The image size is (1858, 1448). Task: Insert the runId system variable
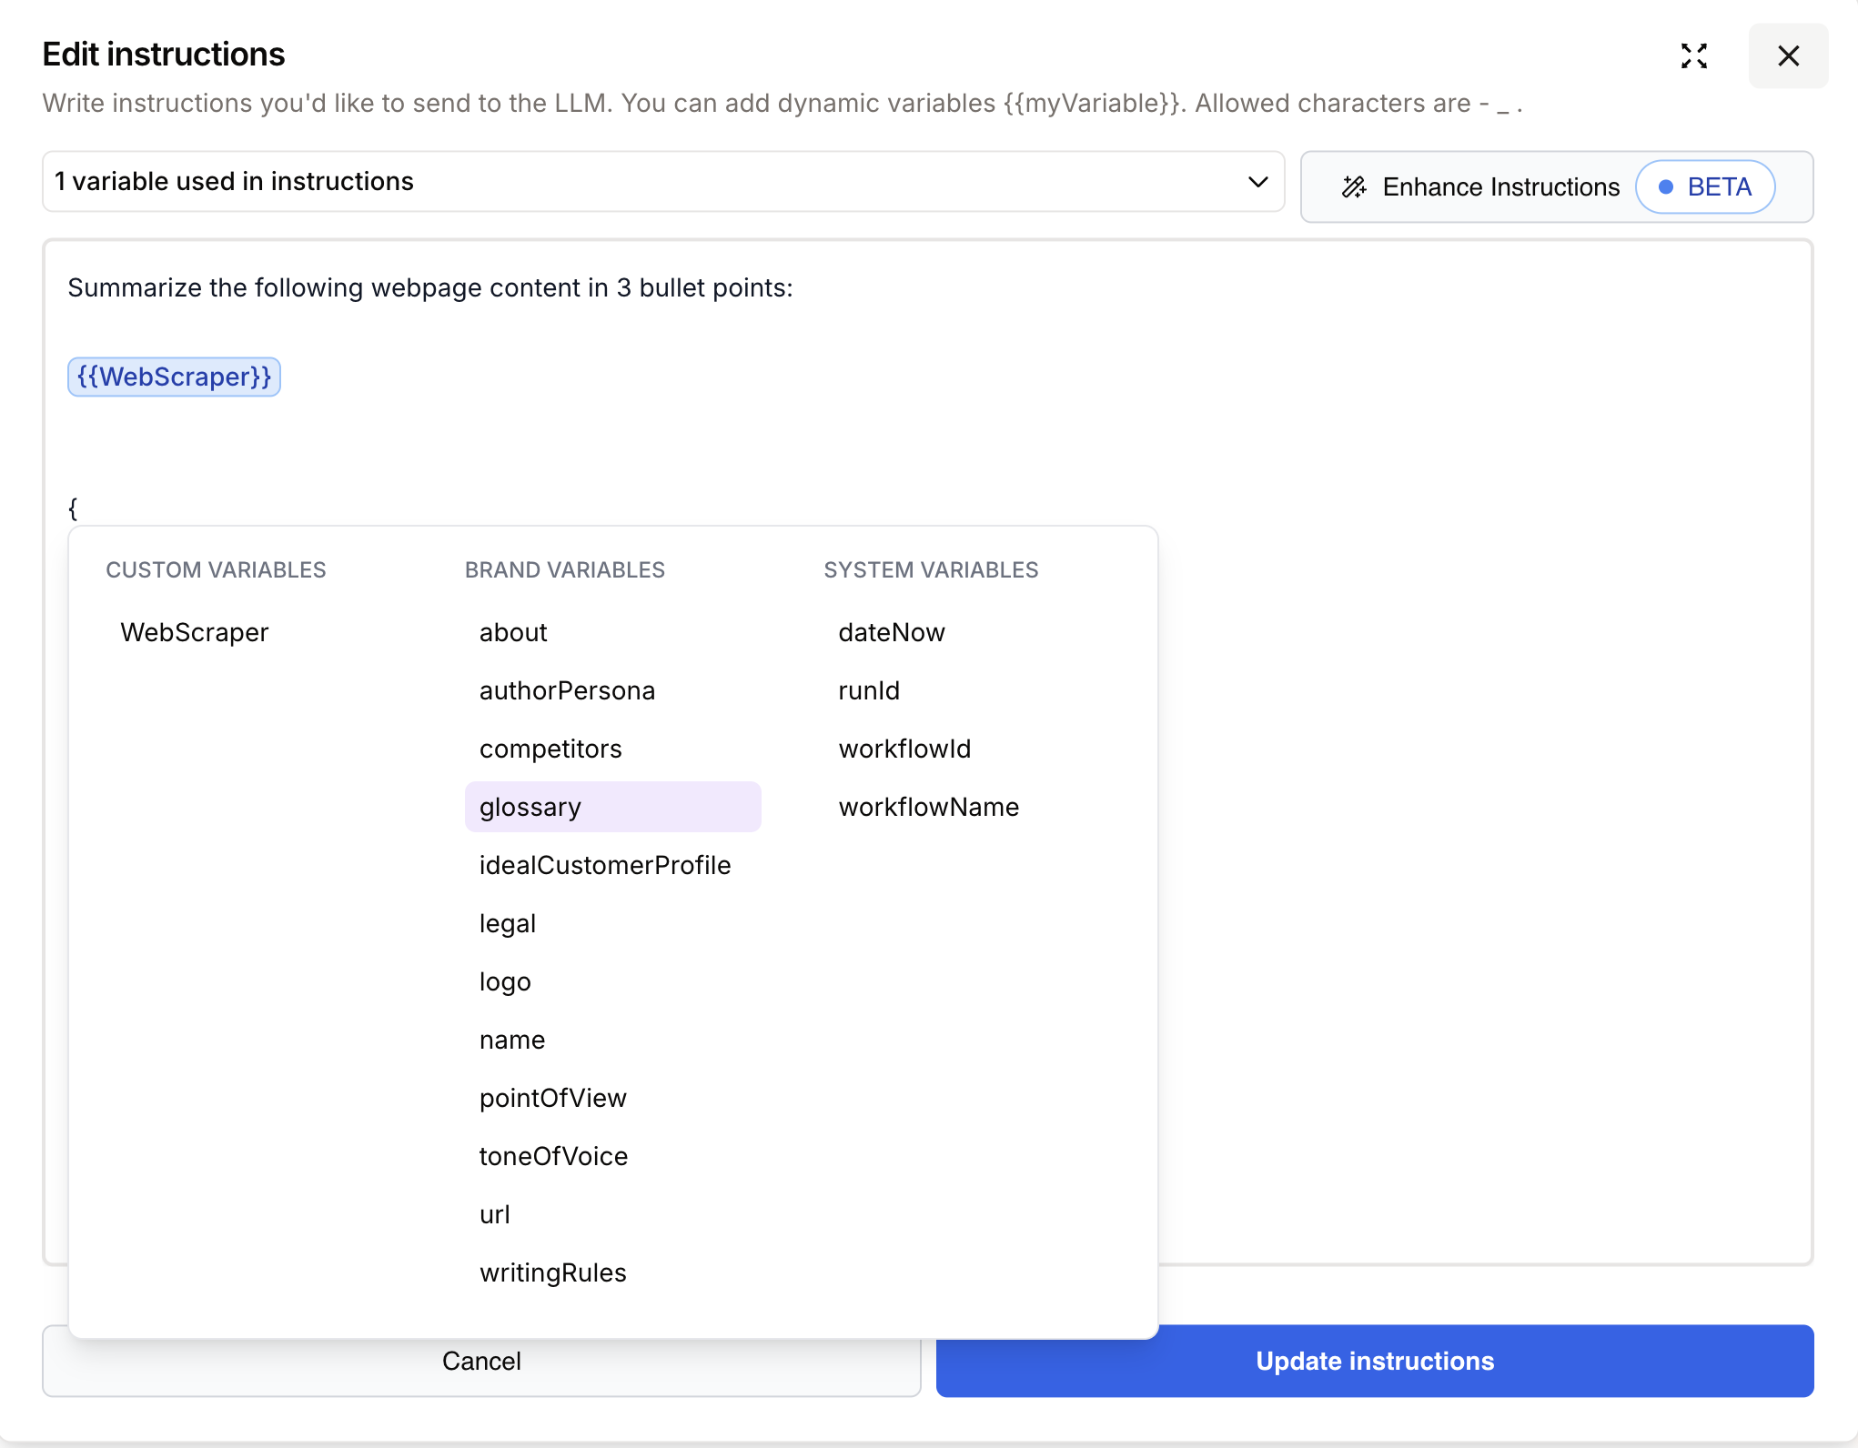click(x=868, y=689)
